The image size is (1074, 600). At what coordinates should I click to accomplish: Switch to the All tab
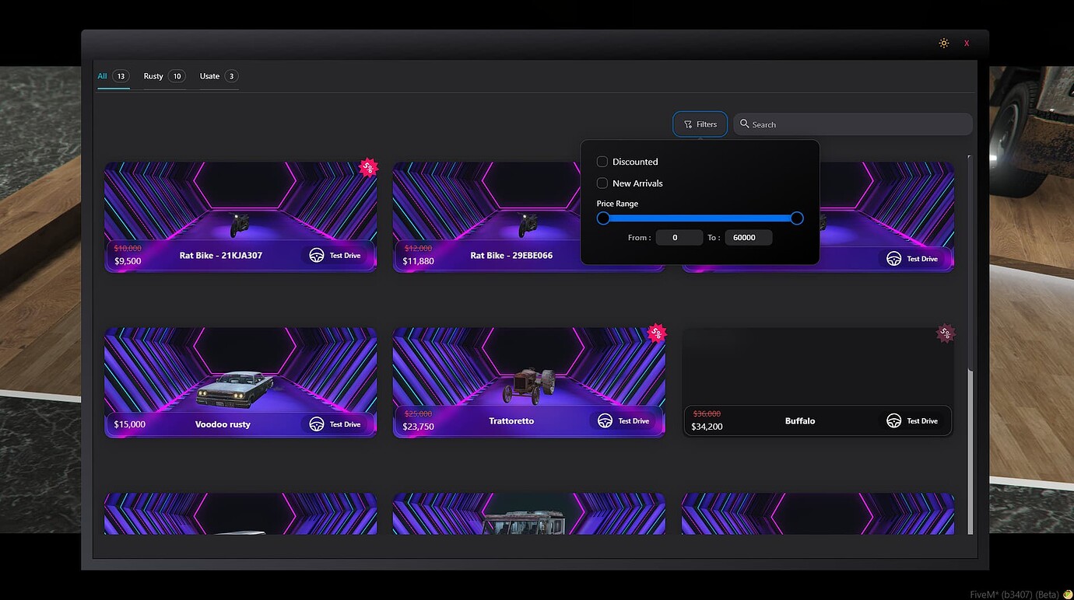pyautogui.click(x=114, y=76)
